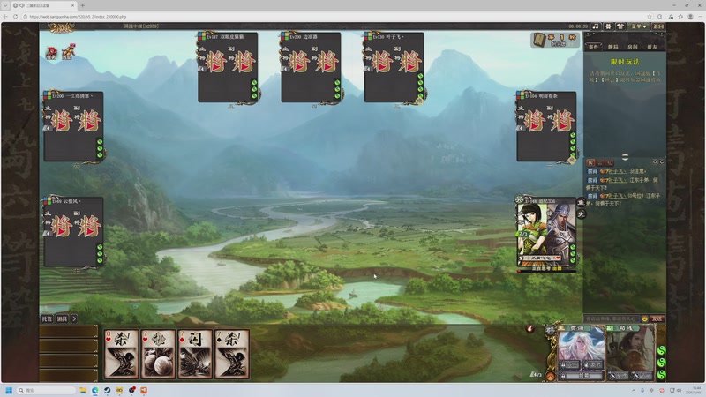Click the left small round chat control icon
This screenshot has height=397, width=706.
click(x=655, y=162)
